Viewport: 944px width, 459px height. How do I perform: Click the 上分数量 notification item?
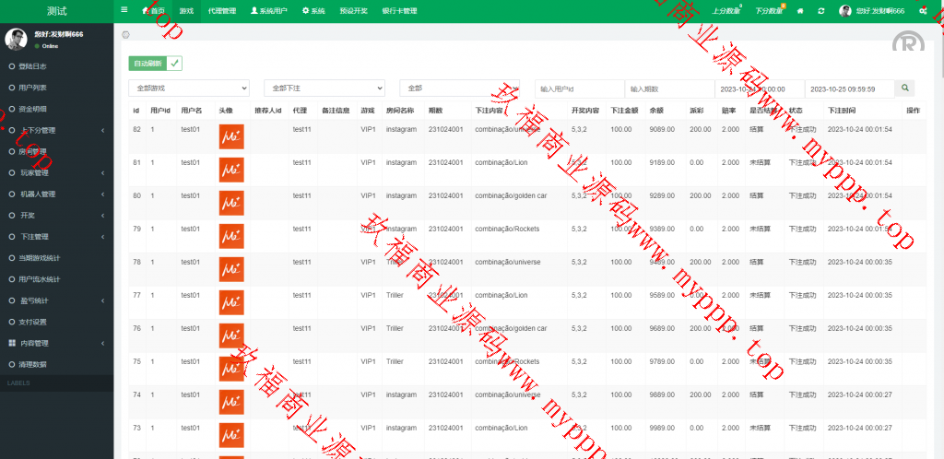(726, 11)
